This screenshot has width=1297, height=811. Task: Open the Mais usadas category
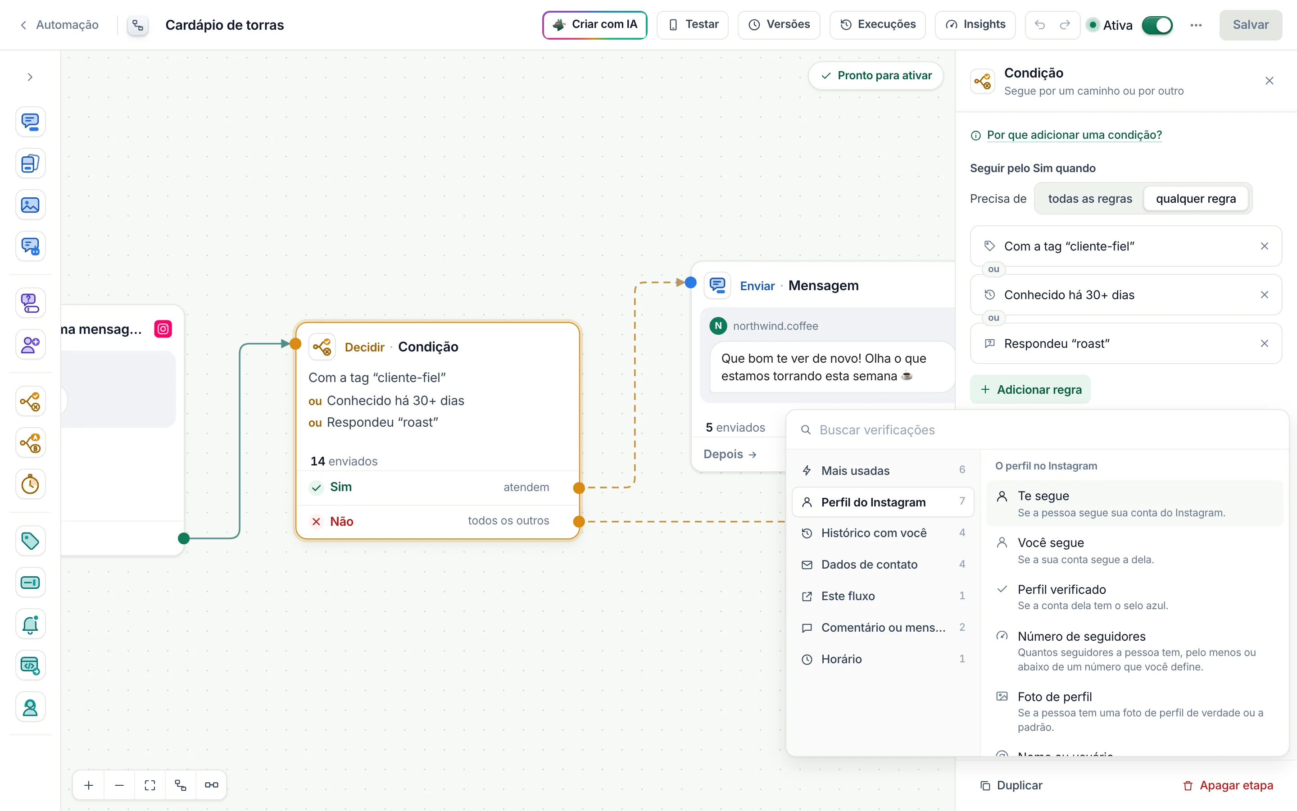pos(883,470)
